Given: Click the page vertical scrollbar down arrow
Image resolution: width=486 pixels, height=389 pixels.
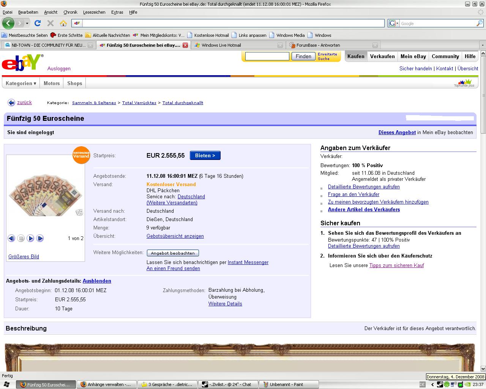Looking at the screenshot, I should click(x=483, y=368).
